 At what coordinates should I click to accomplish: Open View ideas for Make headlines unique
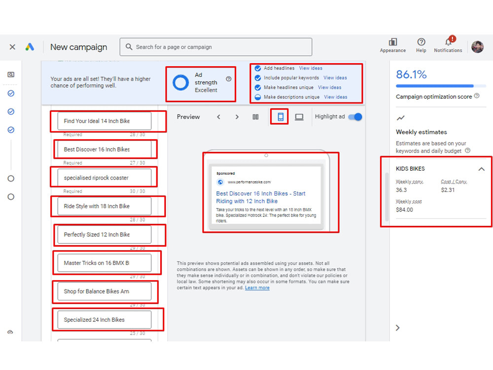(329, 87)
